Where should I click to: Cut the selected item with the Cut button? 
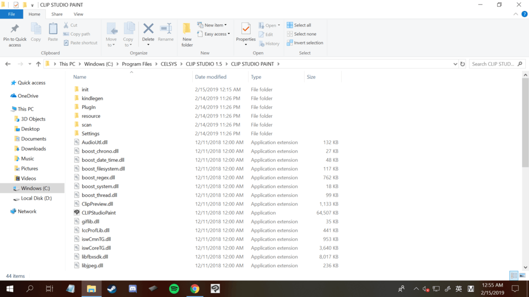71,25
